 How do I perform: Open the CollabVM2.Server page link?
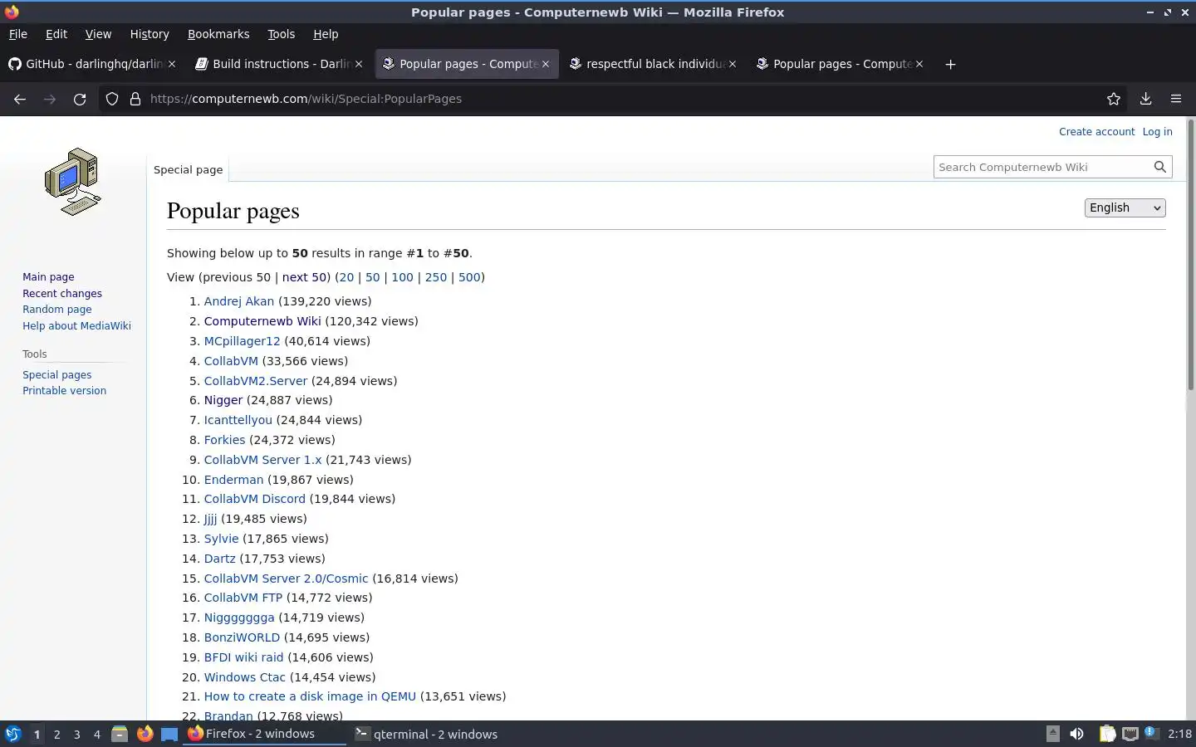256,381
